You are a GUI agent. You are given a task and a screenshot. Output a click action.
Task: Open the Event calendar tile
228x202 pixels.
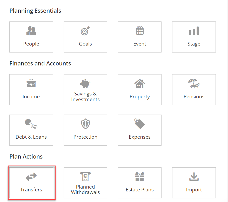click(140, 37)
